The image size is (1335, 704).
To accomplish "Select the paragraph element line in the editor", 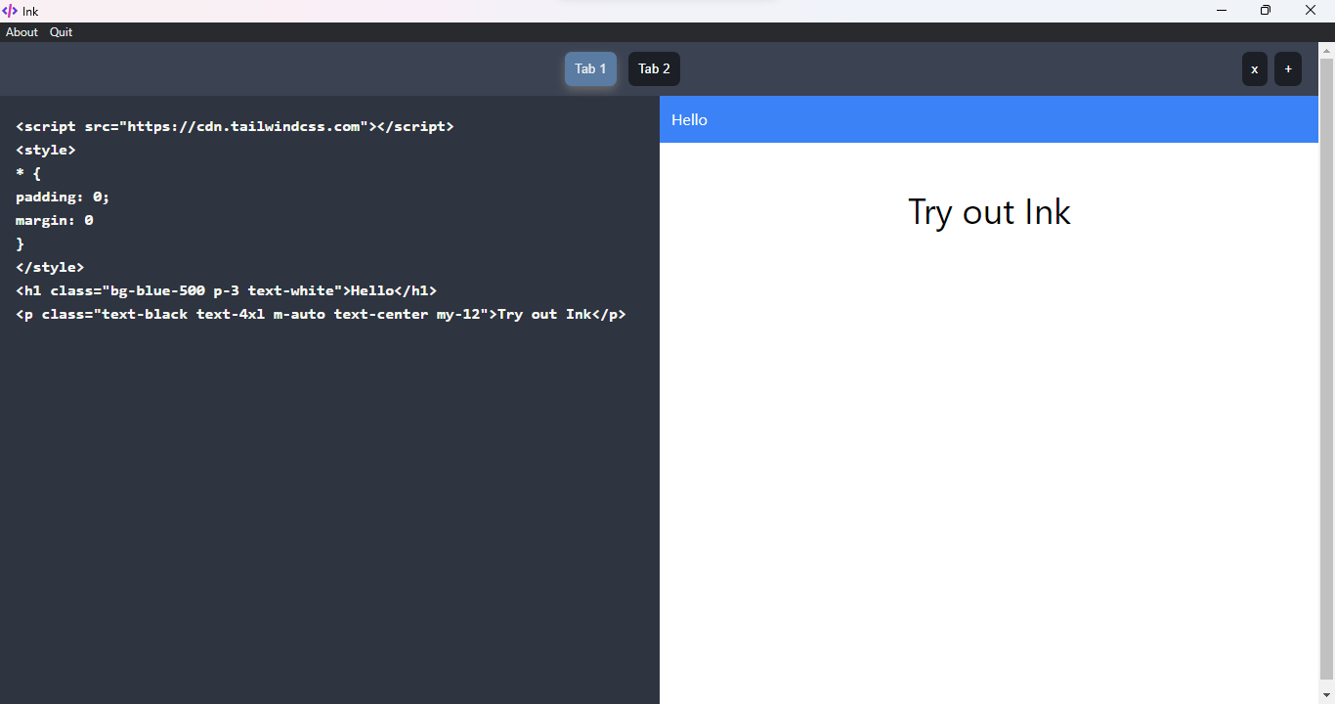I will (320, 314).
